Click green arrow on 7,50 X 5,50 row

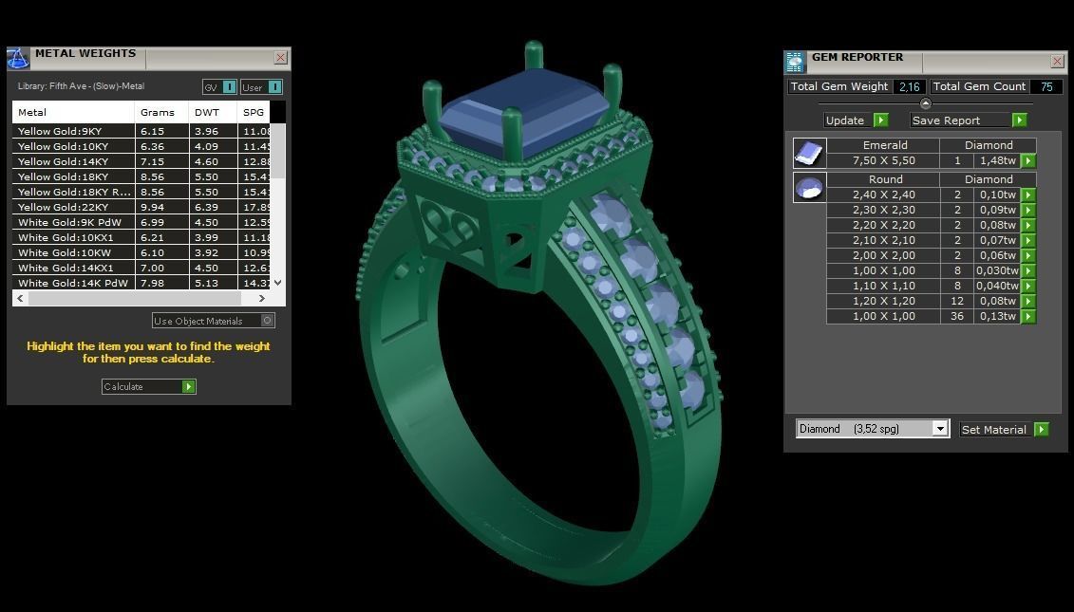(x=1028, y=161)
